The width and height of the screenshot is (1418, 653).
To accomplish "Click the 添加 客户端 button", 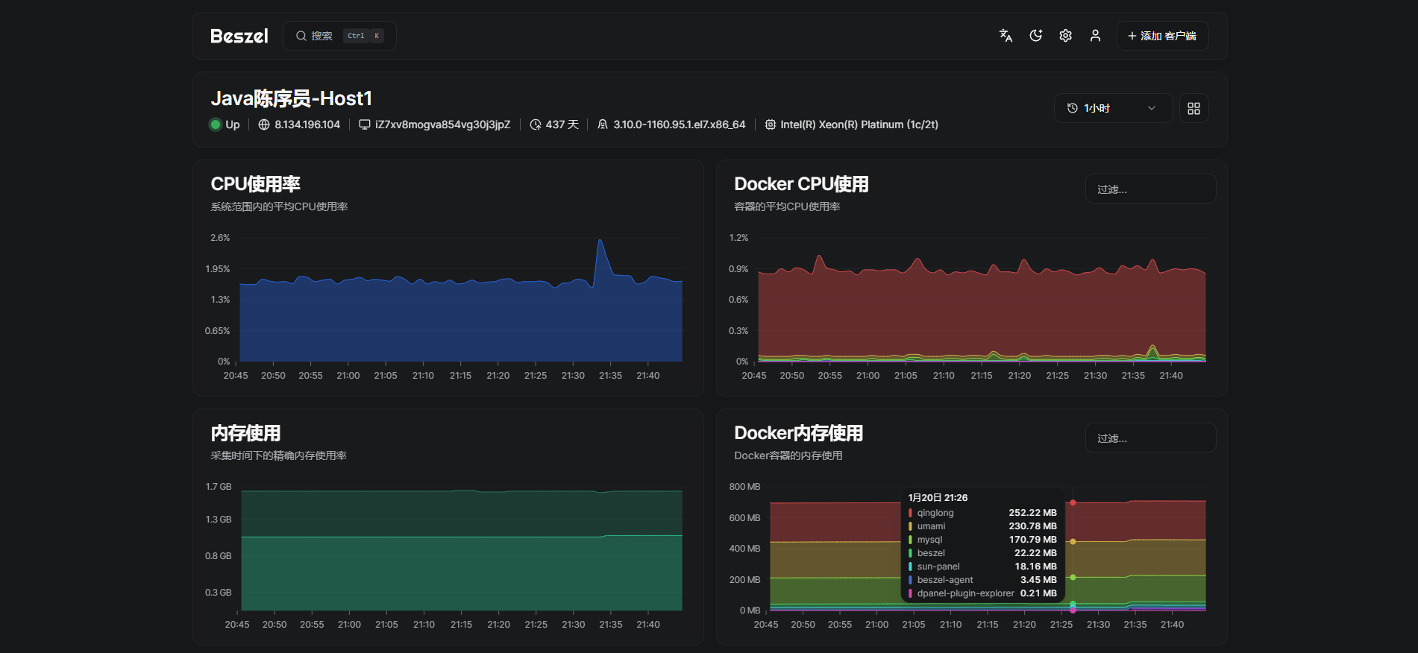I will [1162, 36].
